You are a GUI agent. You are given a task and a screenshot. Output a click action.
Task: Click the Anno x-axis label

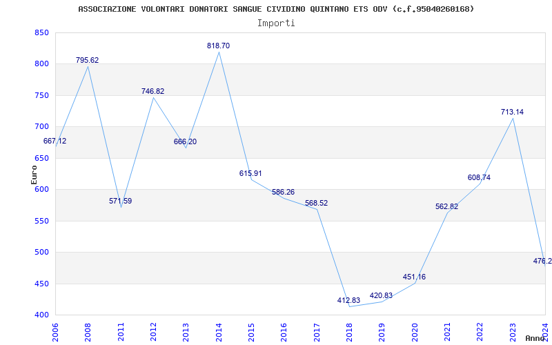(x=535, y=338)
